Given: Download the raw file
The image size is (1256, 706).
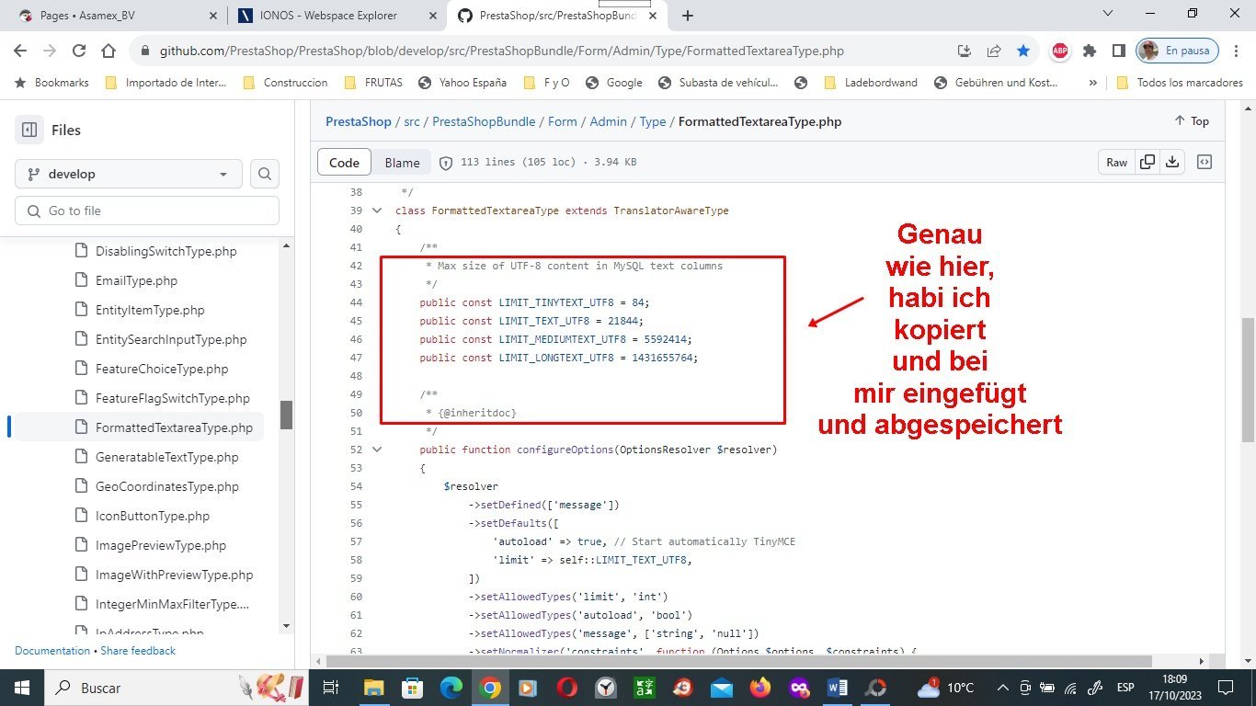Looking at the screenshot, I should pos(1172,162).
